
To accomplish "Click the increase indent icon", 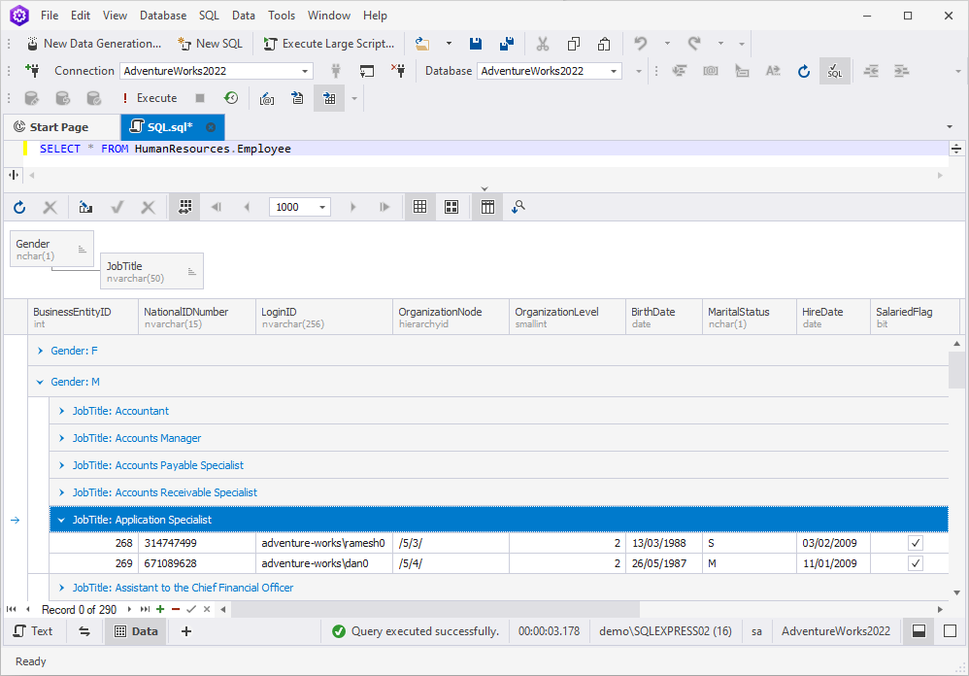I will pos(902,71).
